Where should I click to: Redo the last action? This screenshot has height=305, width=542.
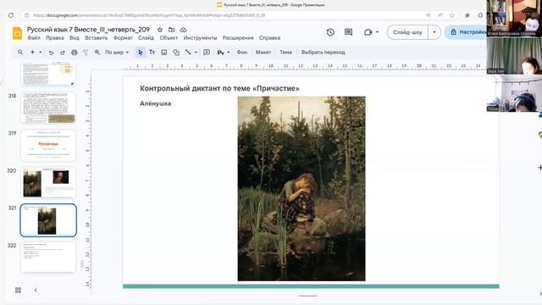click(63, 53)
